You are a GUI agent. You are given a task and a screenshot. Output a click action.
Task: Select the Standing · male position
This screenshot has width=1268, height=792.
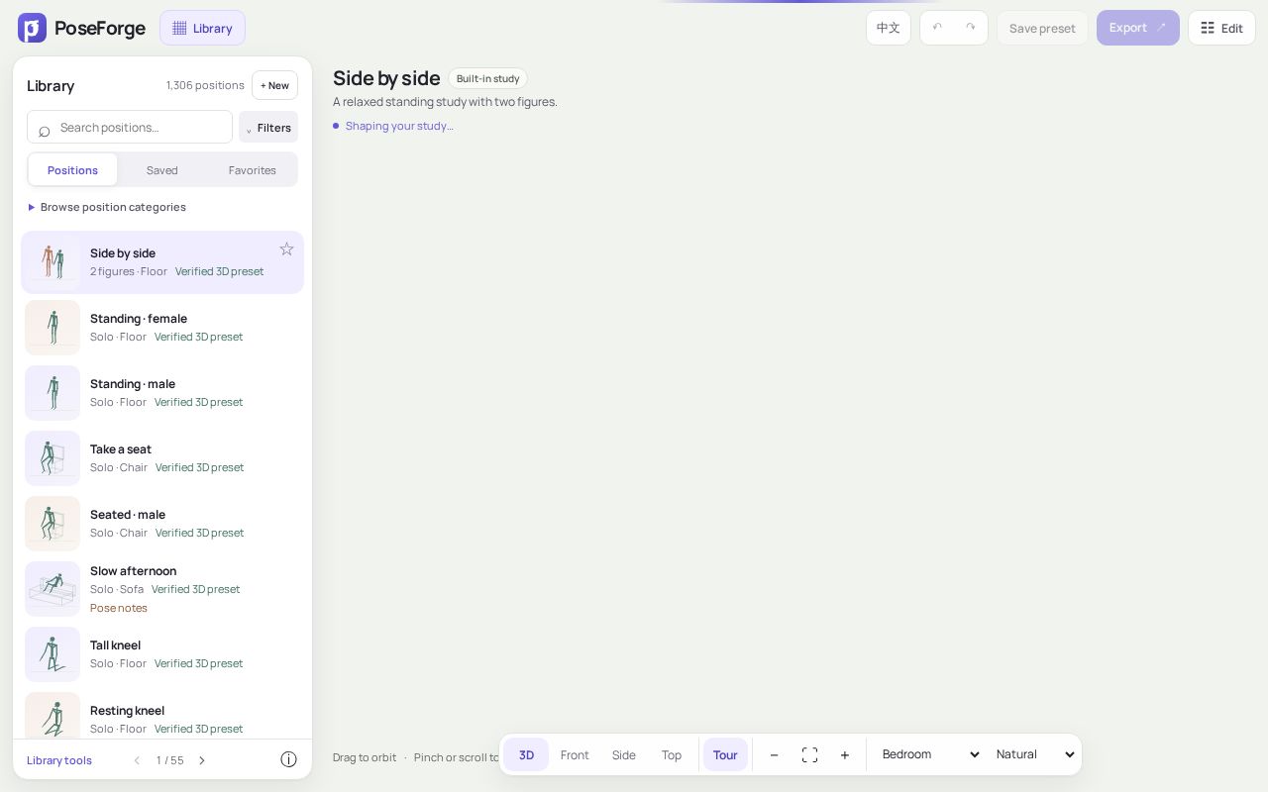pos(162,393)
